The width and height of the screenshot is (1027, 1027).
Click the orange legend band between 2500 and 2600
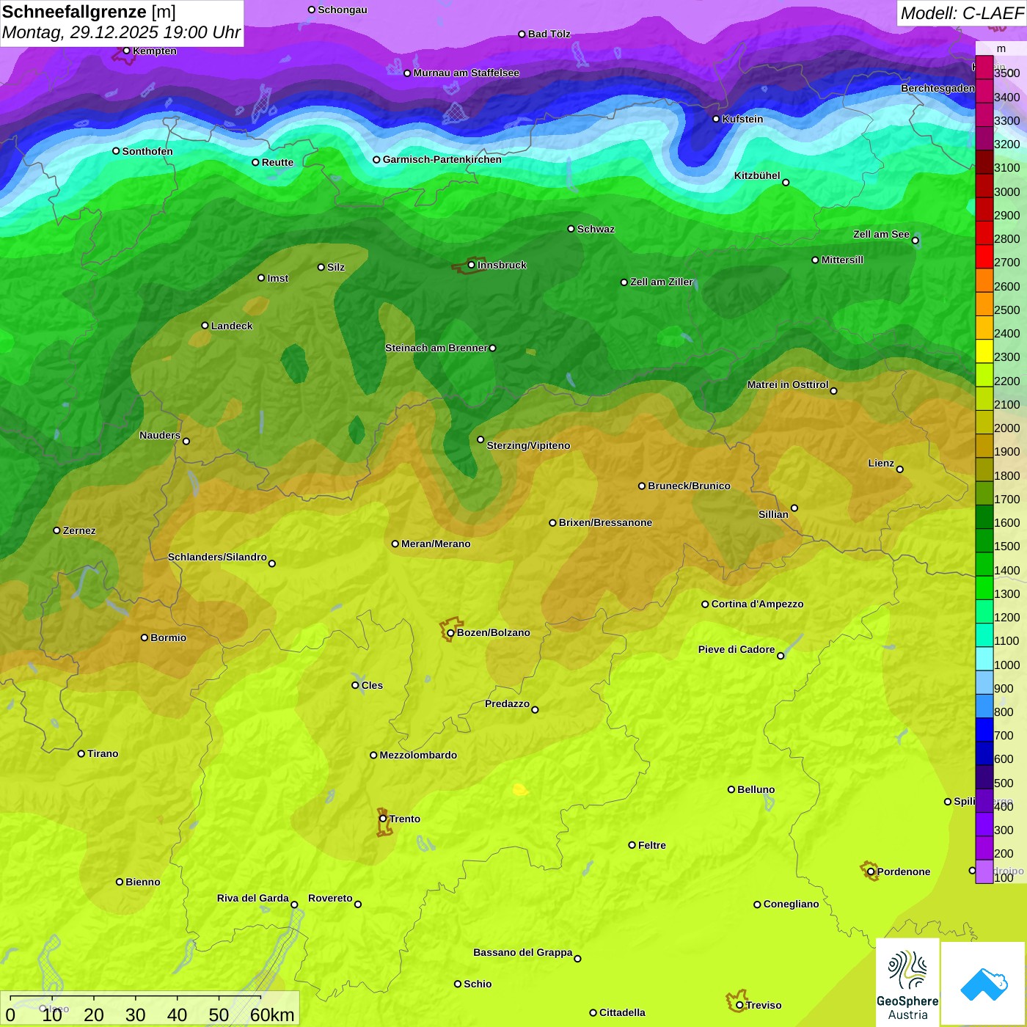point(984,304)
